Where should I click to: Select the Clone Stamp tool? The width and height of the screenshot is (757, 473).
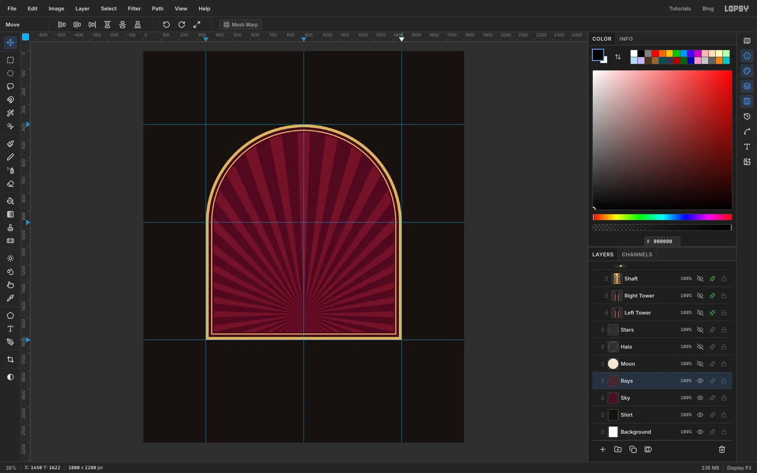pos(10,228)
